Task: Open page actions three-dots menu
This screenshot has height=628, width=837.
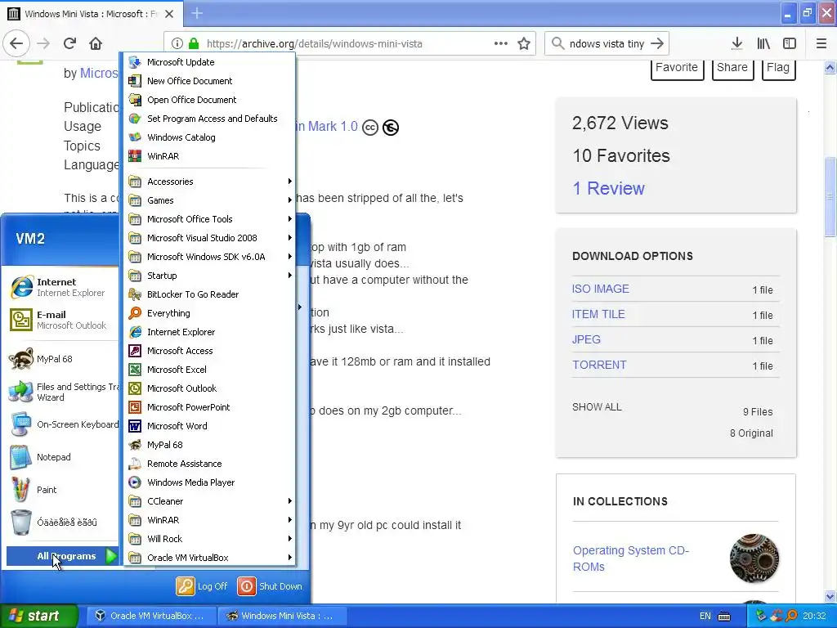Action: coord(501,43)
